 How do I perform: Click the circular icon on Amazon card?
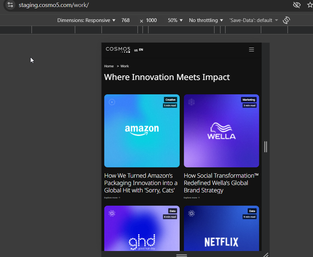(112, 102)
